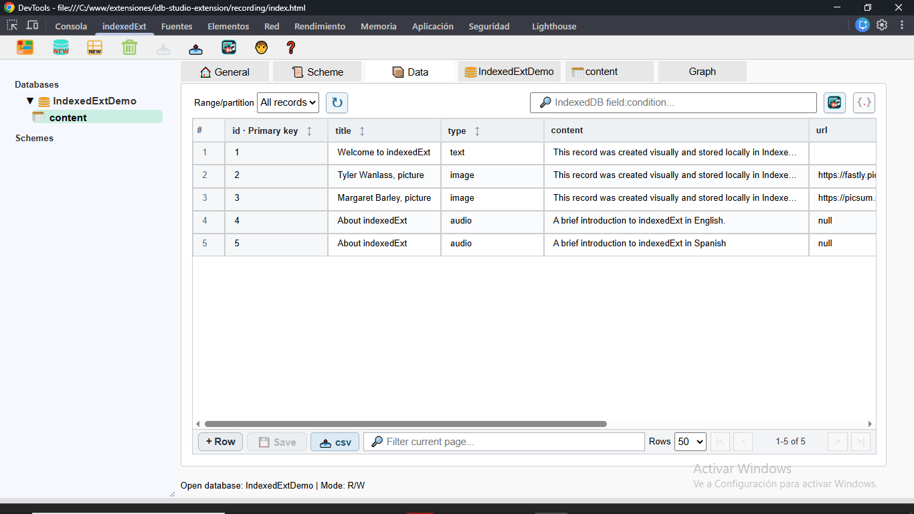
Task: Open the content tab
Action: click(609, 72)
